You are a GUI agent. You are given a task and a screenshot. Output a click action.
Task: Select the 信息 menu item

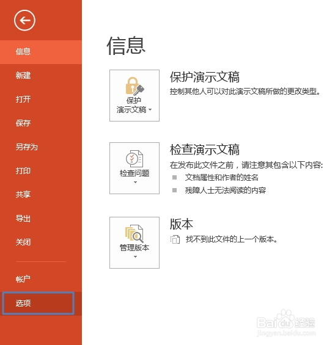41,52
